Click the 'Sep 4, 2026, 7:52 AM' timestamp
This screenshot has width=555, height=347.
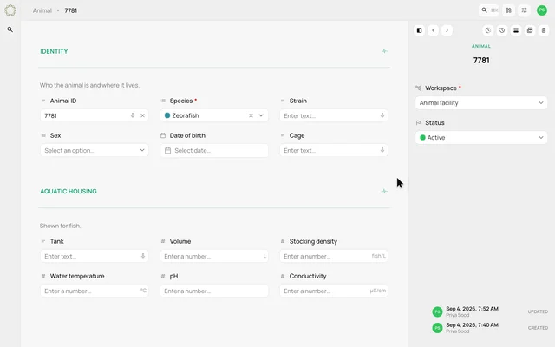coord(472,309)
